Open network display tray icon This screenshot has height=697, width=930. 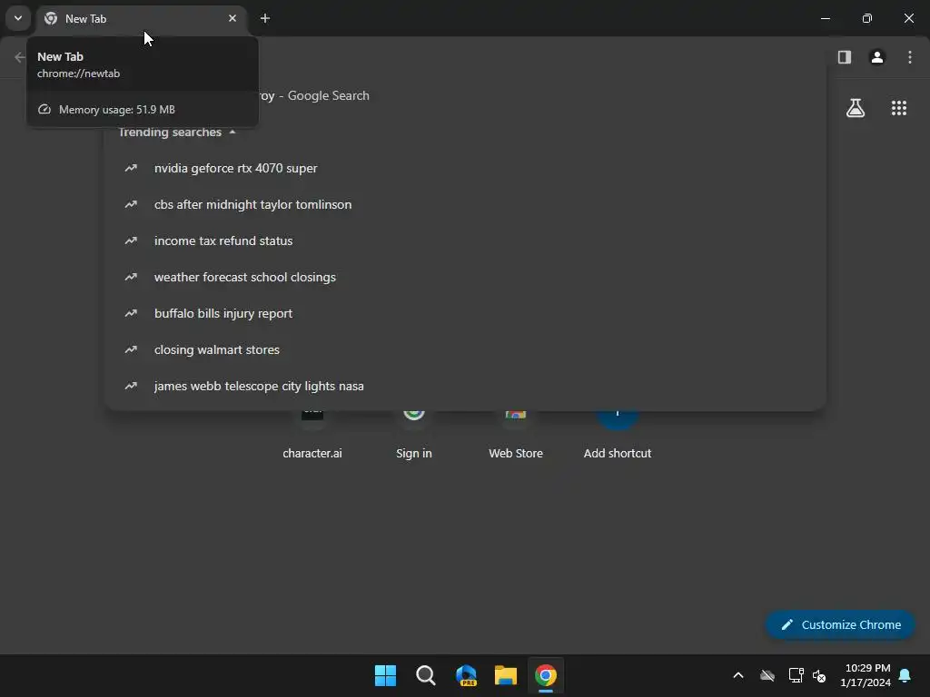coord(796,675)
